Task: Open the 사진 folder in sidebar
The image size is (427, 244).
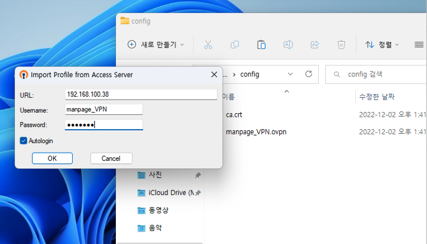Action: pos(155,175)
